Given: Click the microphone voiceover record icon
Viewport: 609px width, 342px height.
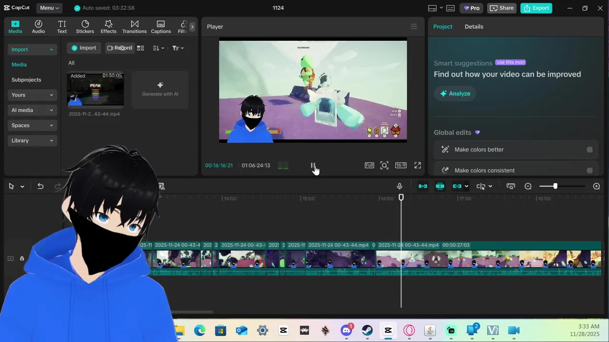Looking at the screenshot, I should click(x=400, y=186).
